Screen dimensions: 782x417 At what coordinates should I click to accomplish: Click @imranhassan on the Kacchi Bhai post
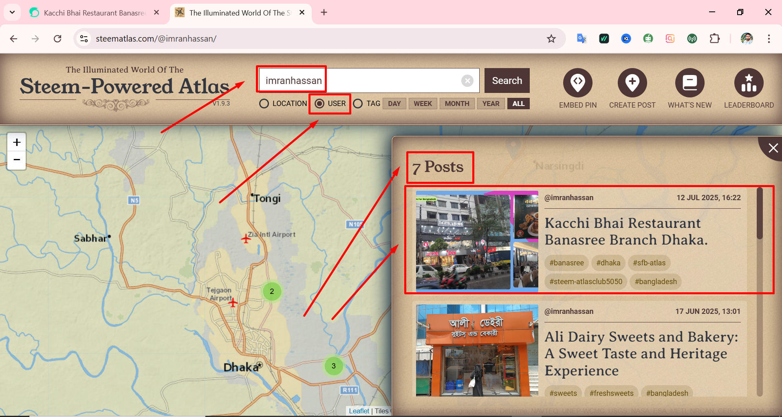(x=569, y=198)
